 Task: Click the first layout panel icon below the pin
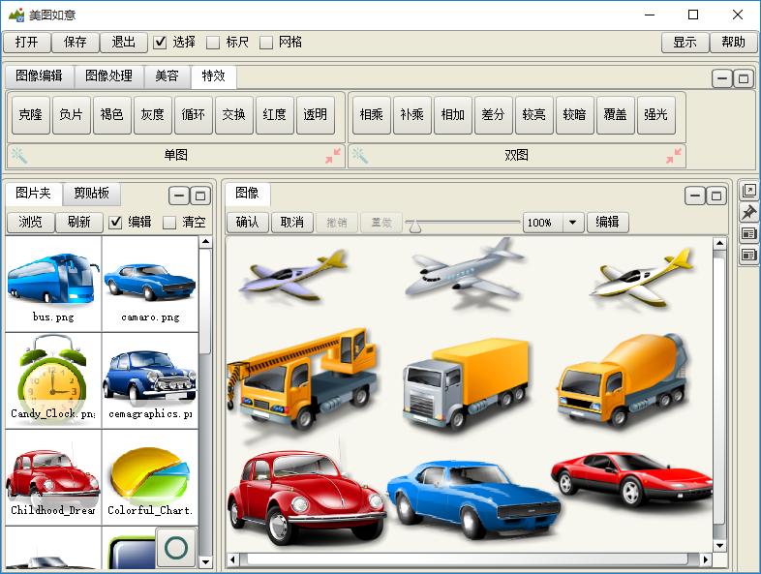[x=748, y=234]
